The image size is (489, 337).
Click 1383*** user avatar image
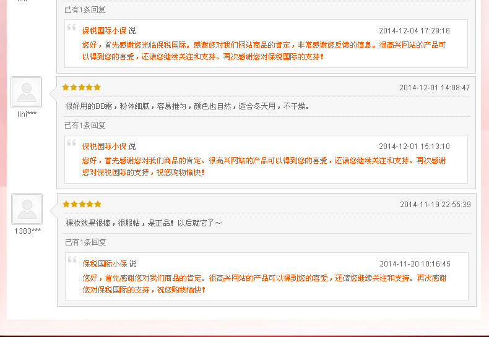[27, 209]
